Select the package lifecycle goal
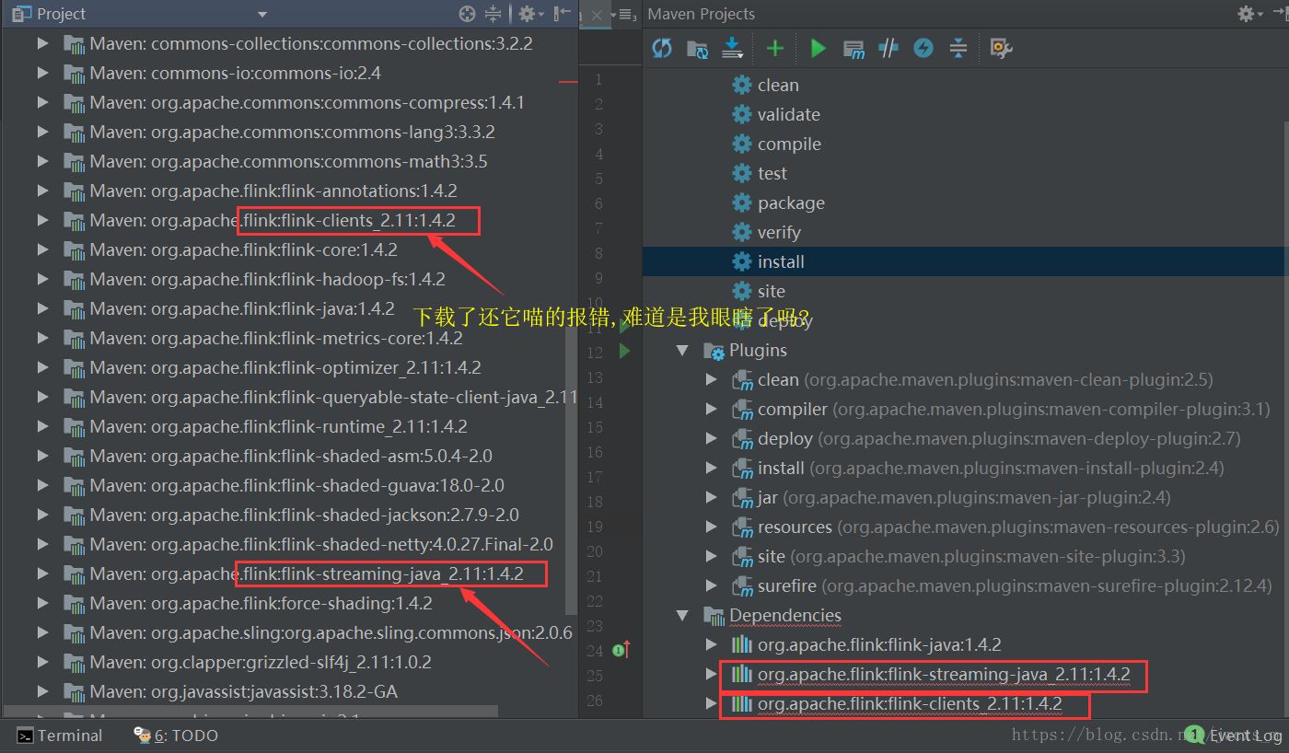The width and height of the screenshot is (1289, 753). pos(790,203)
